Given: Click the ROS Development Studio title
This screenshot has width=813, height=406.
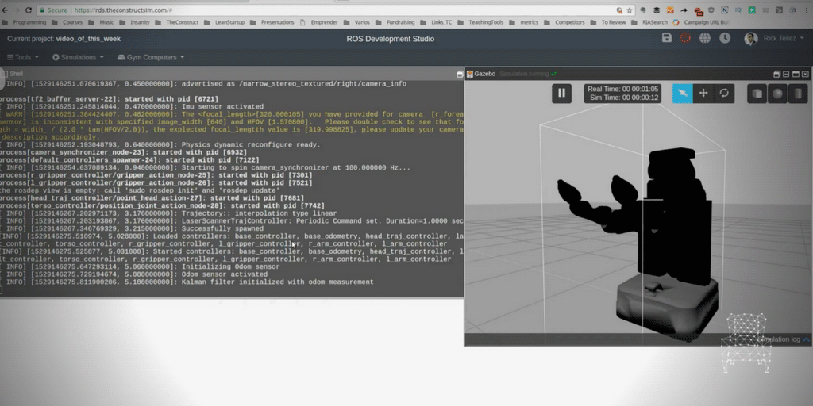Looking at the screenshot, I should [x=391, y=40].
